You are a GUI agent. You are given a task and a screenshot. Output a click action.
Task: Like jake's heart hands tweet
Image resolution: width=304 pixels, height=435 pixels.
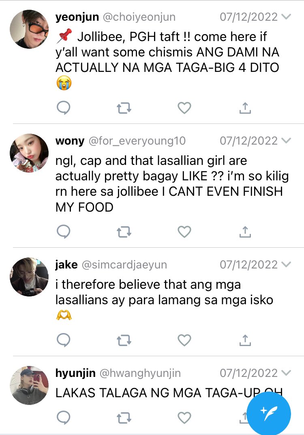(184, 340)
